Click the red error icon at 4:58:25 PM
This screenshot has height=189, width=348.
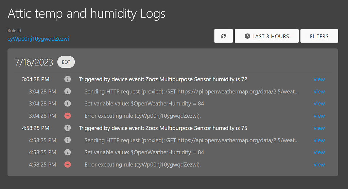[68, 165]
